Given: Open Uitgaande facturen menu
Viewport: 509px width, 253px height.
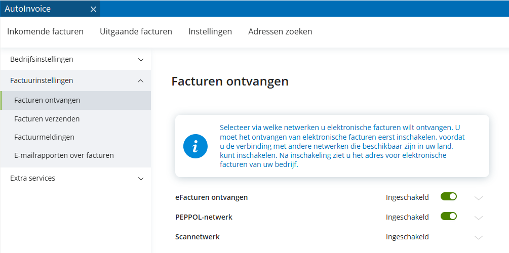Looking at the screenshot, I should 136,32.
